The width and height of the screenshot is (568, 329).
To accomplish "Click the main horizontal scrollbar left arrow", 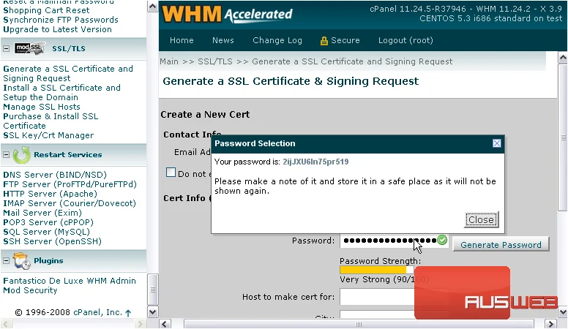I will pos(165,324).
